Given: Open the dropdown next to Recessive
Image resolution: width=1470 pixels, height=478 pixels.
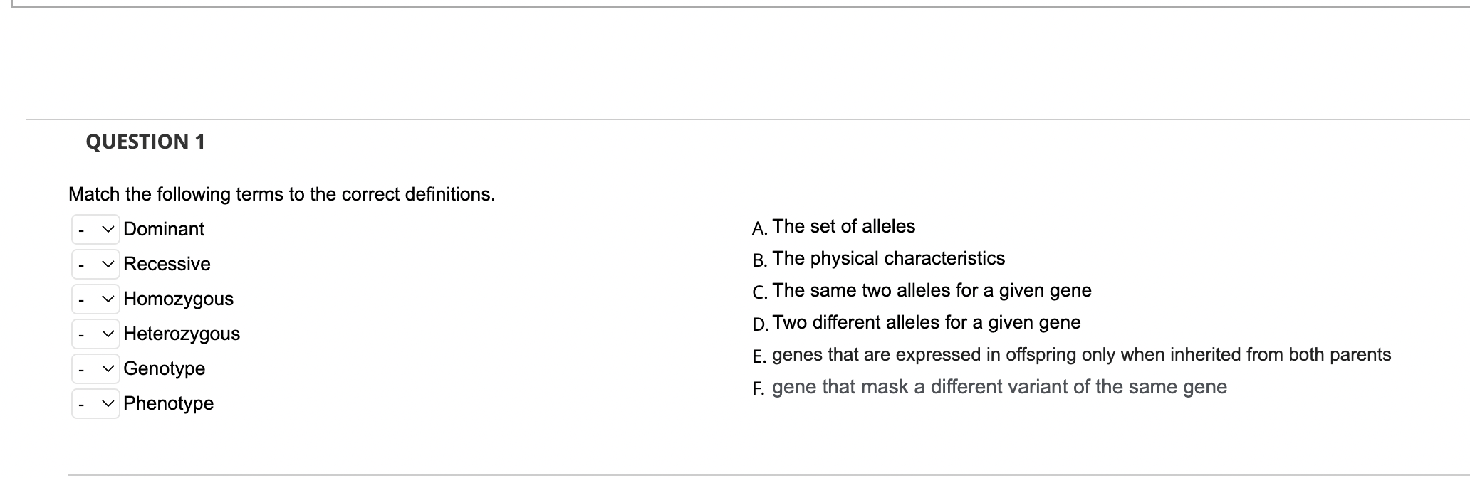Looking at the screenshot, I should pyautogui.click(x=95, y=265).
